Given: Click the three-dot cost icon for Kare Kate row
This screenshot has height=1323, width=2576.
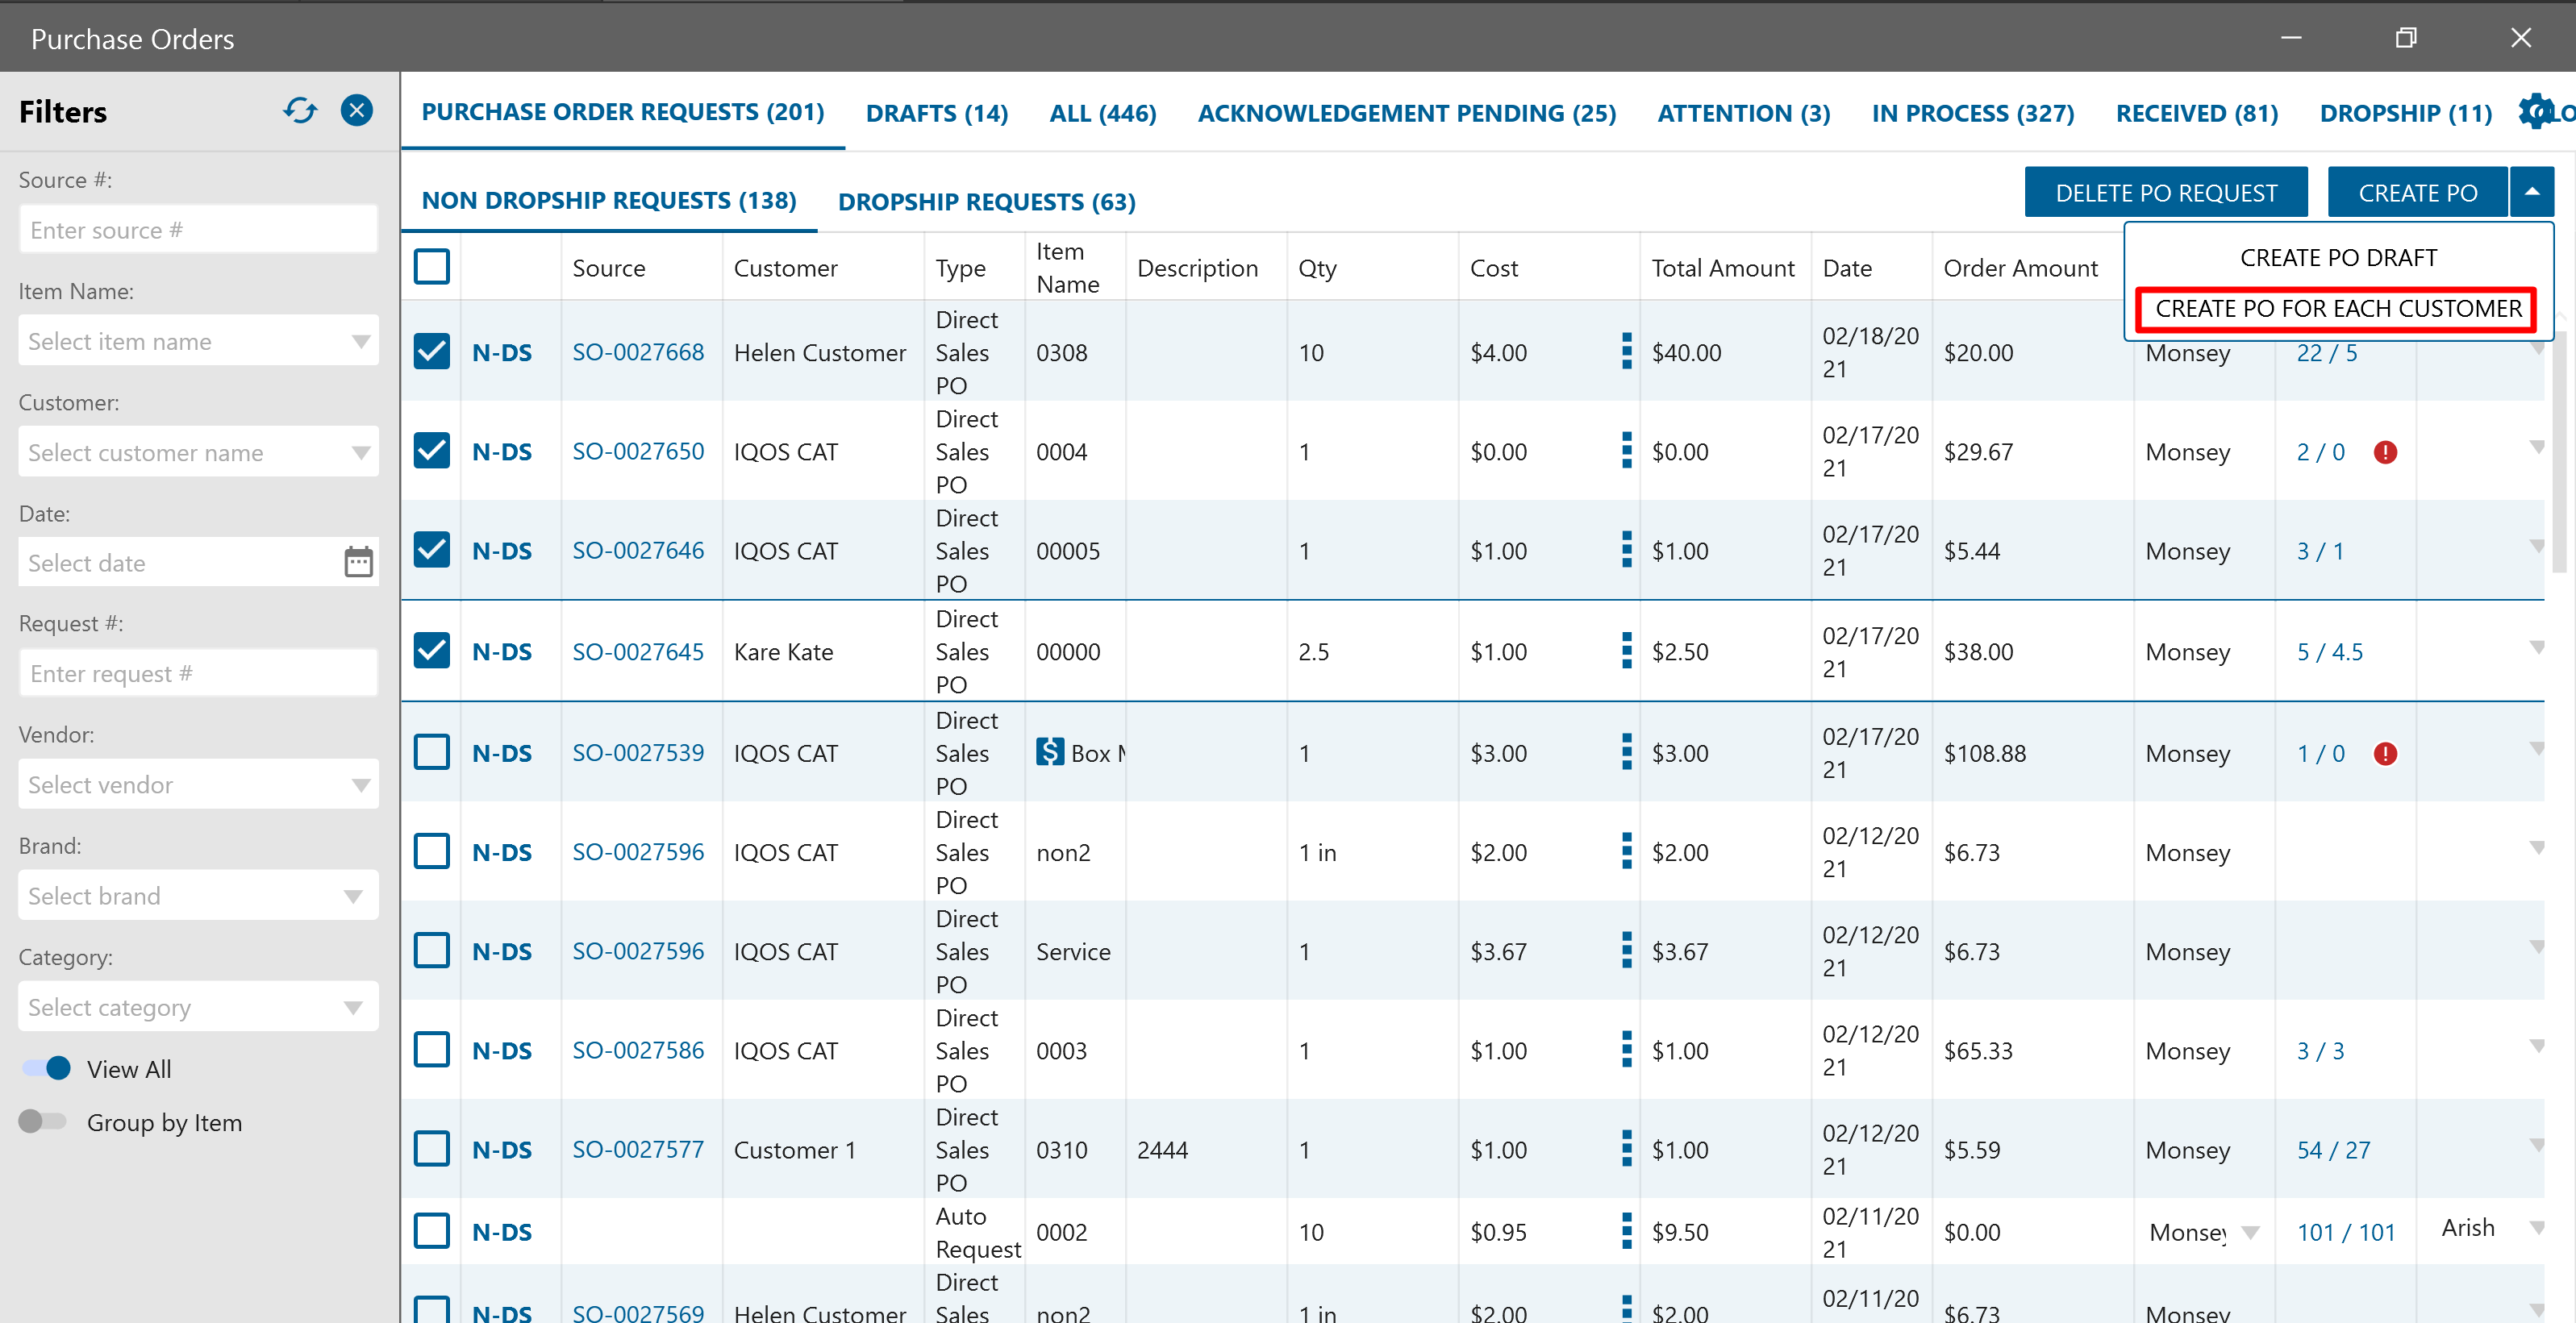Looking at the screenshot, I should (x=1626, y=651).
